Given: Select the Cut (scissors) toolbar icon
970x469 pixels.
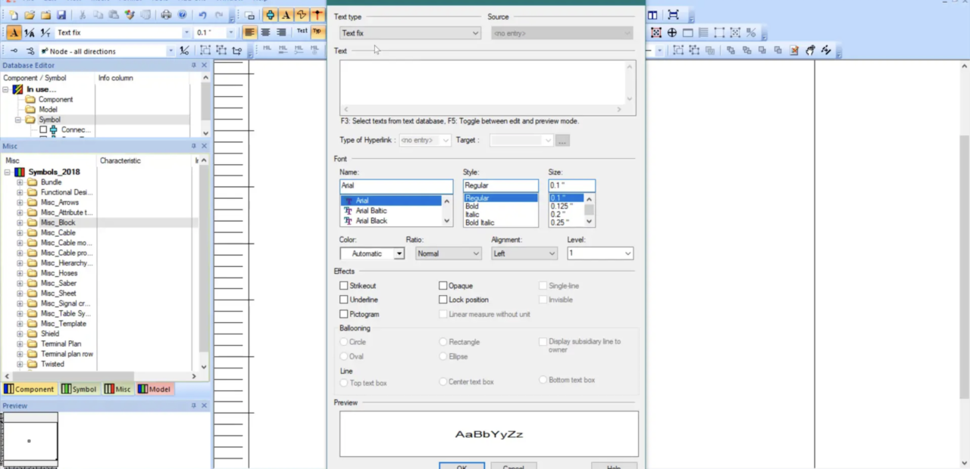Looking at the screenshot, I should (x=82, y=15).
